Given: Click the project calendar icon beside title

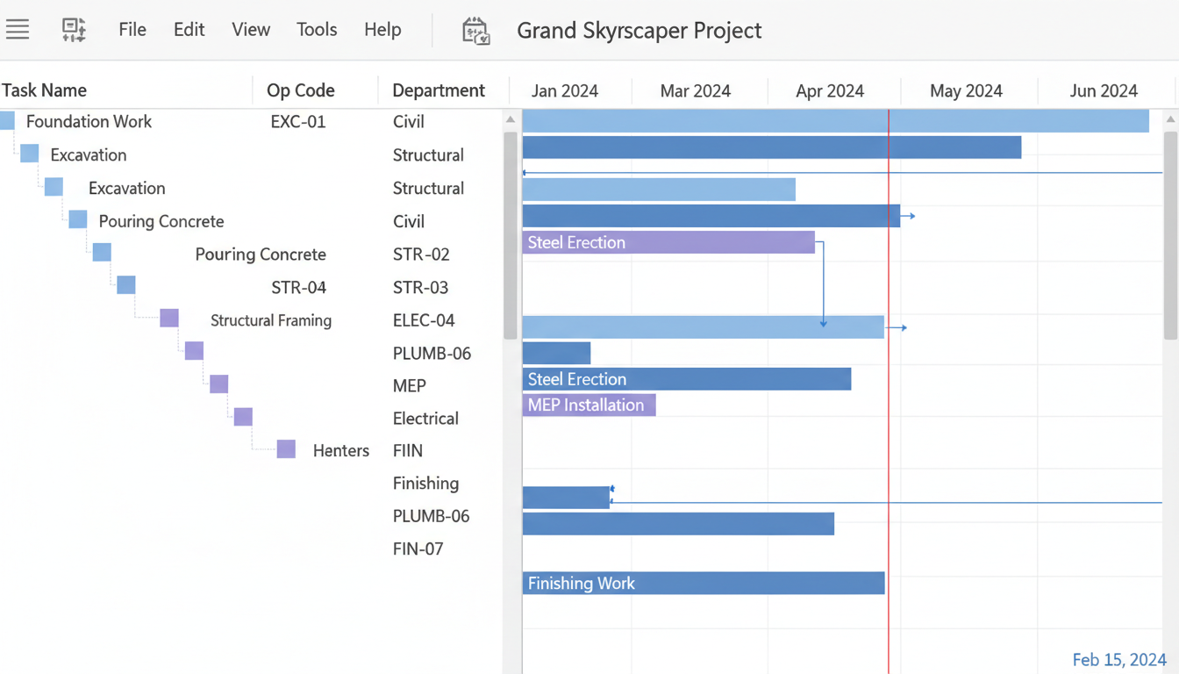Looking at the screenshot, I should [475, 31].
